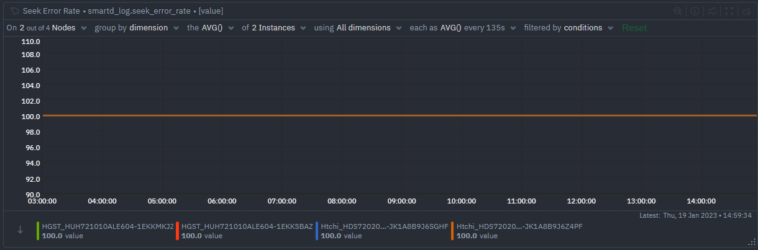Image resolution: width=758 pixels, height=250 pixels.
Task: Click the 104.0 y-axis label
Action: (x=31, y=86)
